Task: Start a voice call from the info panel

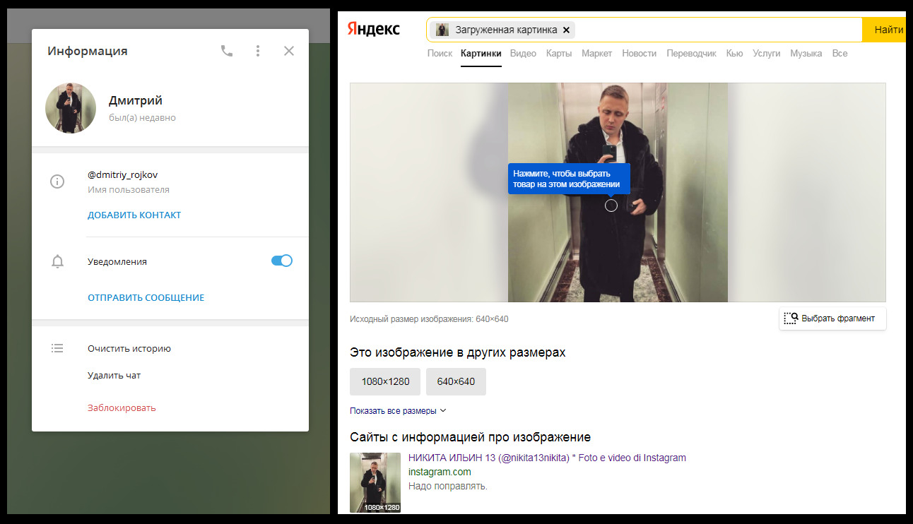Action: coord(226,50)
